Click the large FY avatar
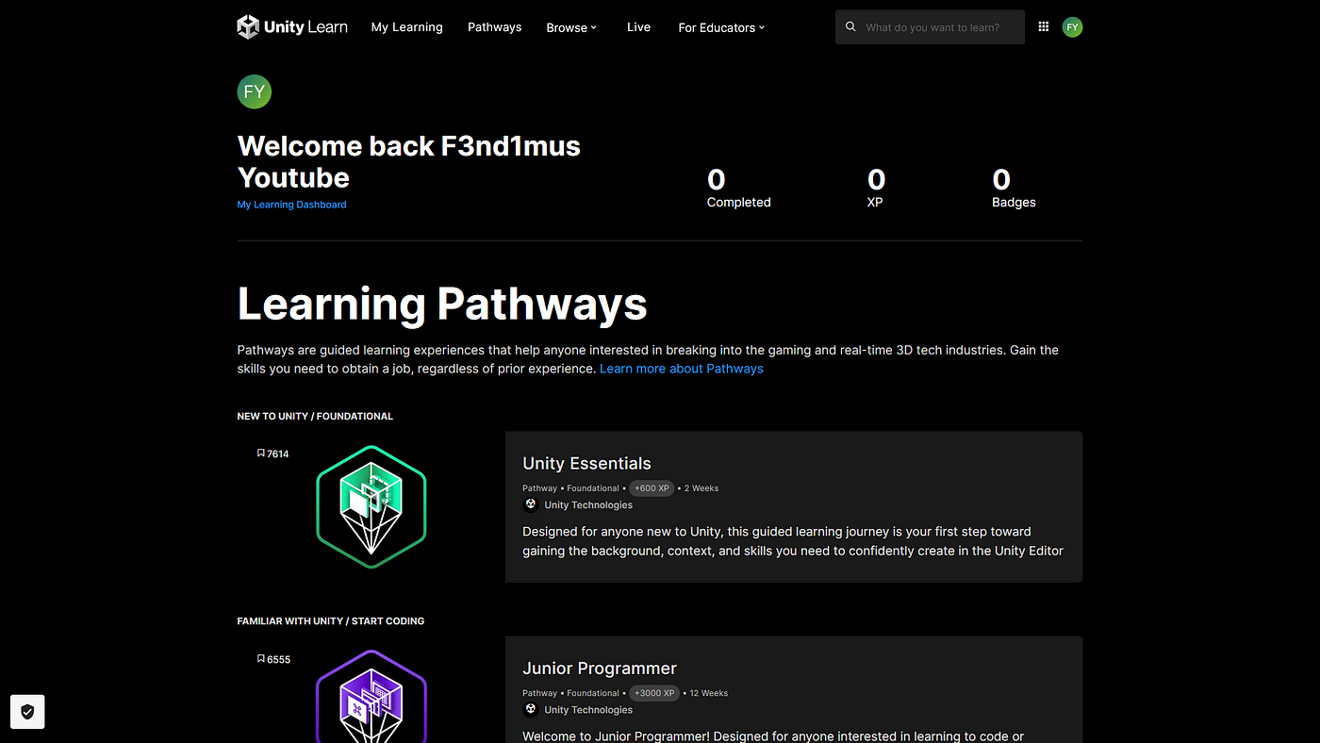1320x743 pixels. click(x=255, y=91)
